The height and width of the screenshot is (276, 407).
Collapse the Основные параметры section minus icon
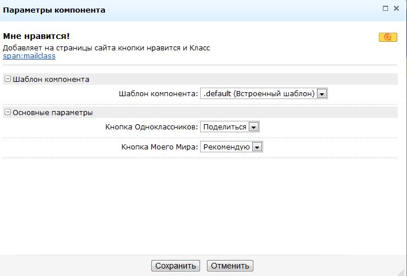pos(7,112)
